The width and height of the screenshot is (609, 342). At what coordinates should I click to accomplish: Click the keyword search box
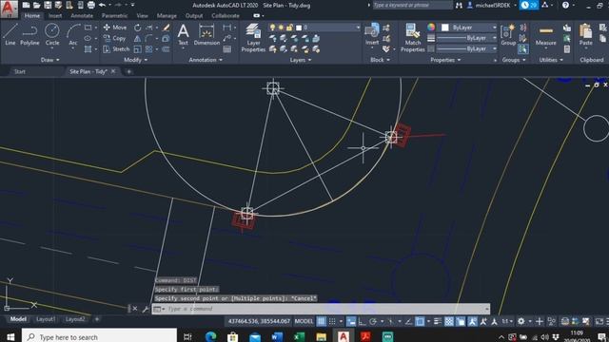pos(412,5)
